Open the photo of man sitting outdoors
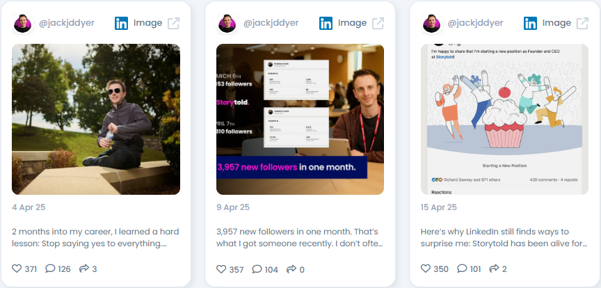 [x=96, y=119]
